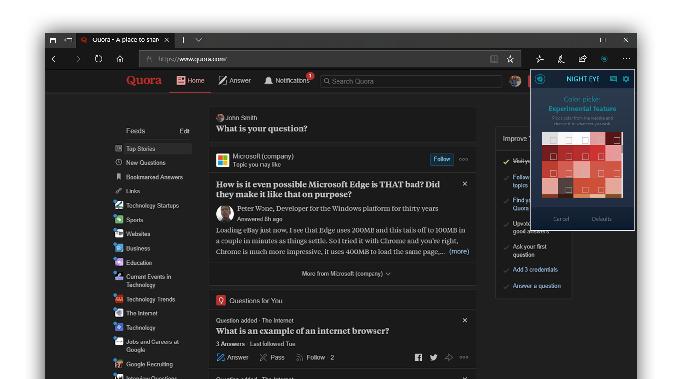Viewport: 674px width, 379px height.
Task: Open the Night Eye chat feedback icon
Action: click(613, 79)
